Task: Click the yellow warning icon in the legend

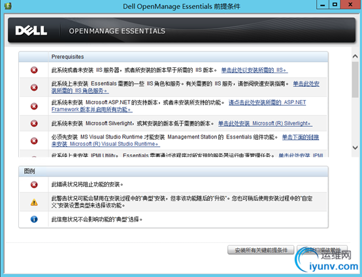Action: [34, 203]
